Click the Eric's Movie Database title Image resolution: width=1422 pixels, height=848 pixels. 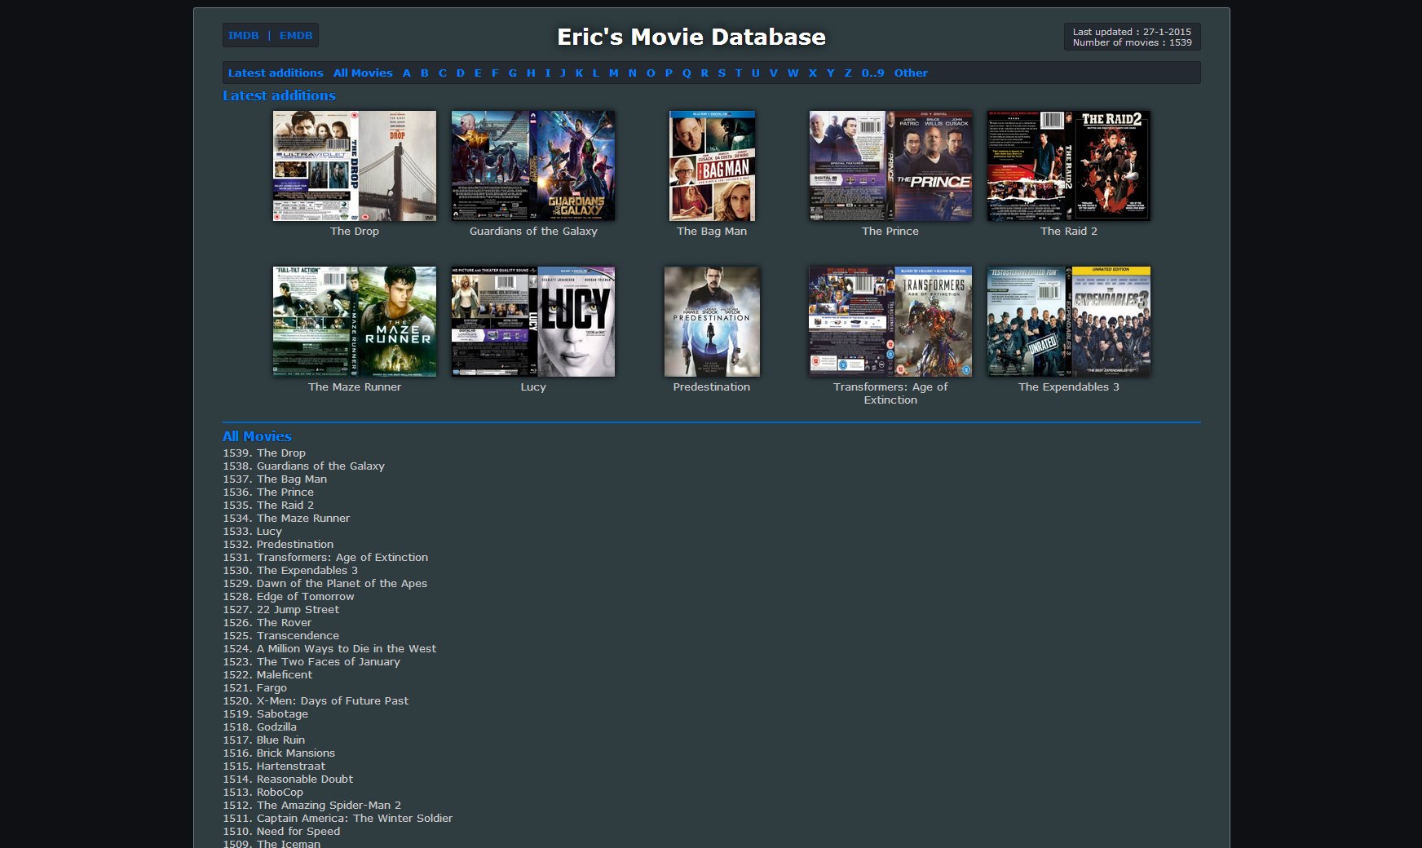point(691,38)
